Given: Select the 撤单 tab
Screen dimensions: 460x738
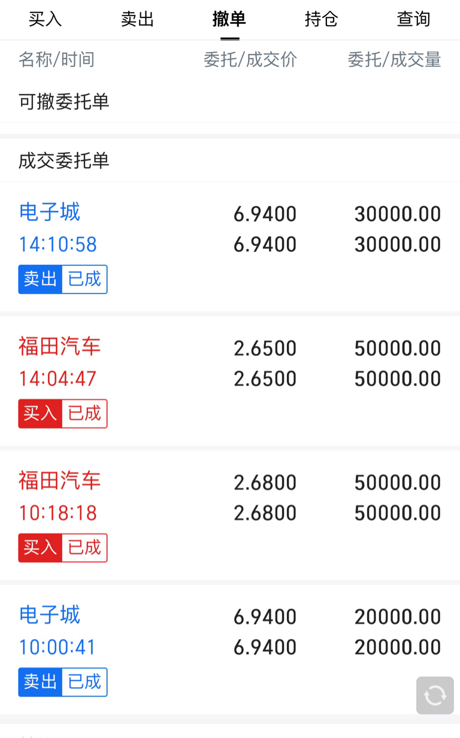Looking at the screenshot, I should point(229,19).
